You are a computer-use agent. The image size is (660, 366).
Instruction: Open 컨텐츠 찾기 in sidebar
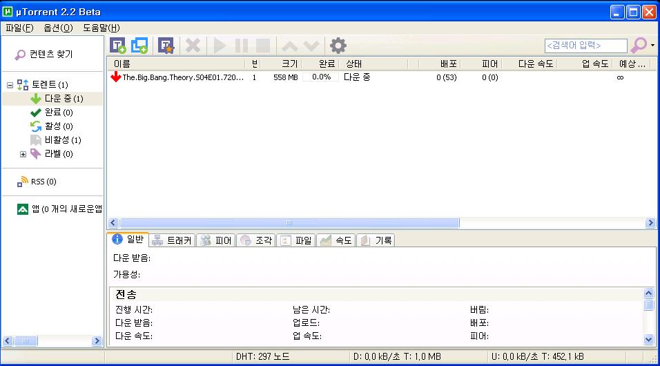pyautogui.click(x=43, y=55)
